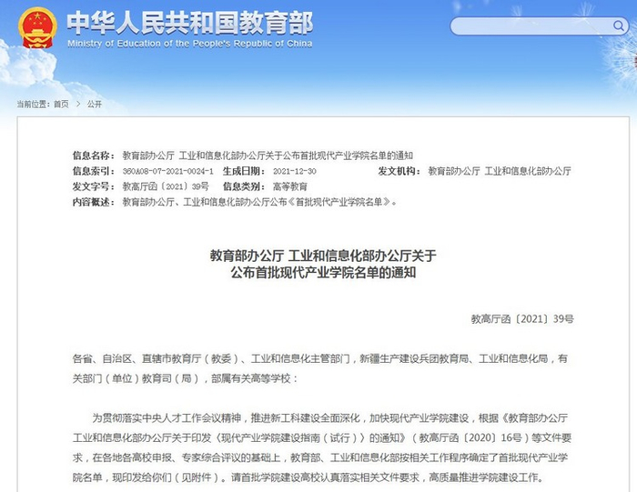
Task: Click the 当前位置 breadcrumb label
Action: tap(33, 105)
